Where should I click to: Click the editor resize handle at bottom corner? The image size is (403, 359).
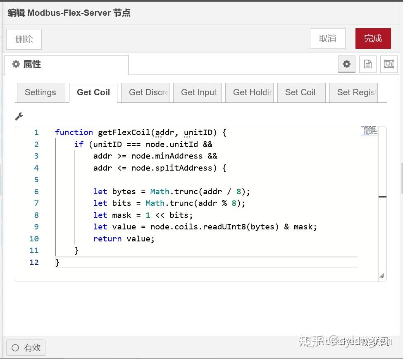tap(382, 275)
